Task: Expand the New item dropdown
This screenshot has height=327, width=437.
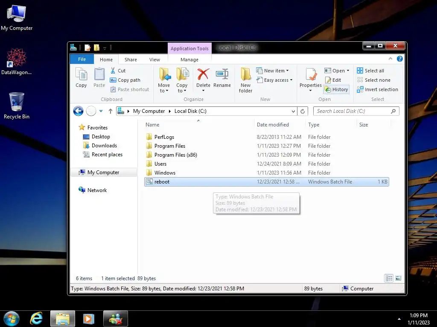Action: [x=288, y=71]
